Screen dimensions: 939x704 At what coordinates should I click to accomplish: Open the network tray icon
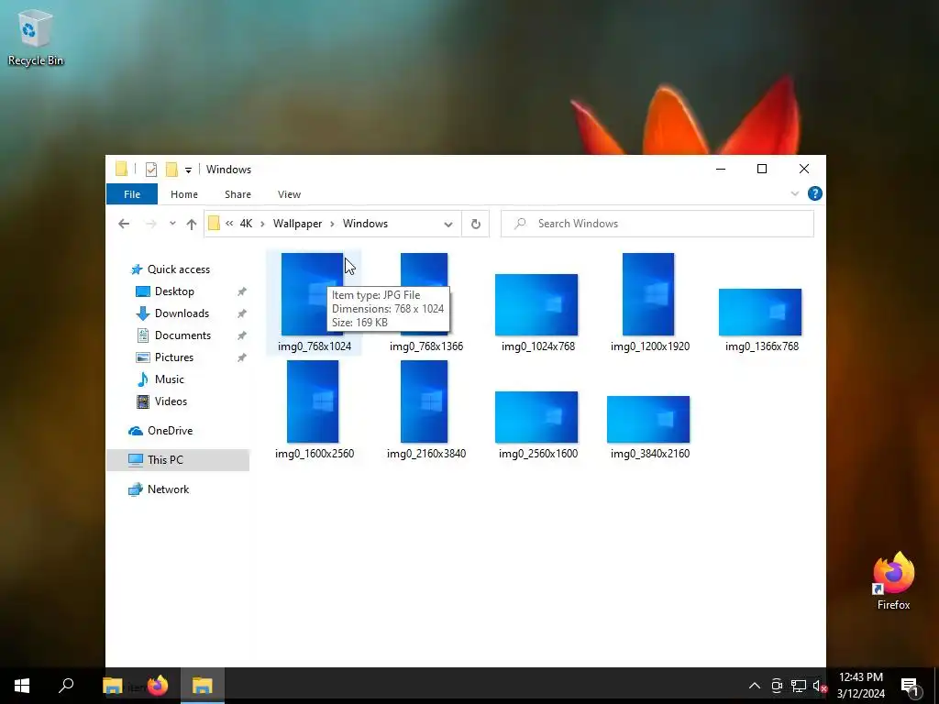click(x=799, y=686)
